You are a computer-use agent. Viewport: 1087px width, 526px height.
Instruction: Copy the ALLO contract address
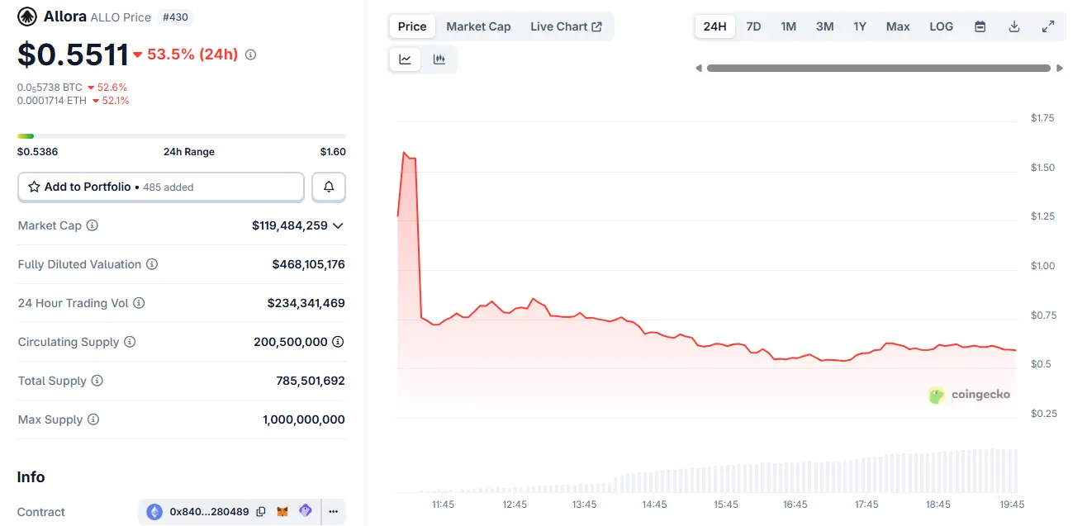(261, 511)
